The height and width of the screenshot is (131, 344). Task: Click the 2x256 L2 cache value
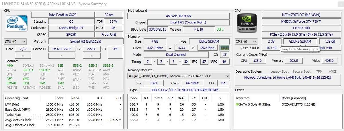pos(91,49)
